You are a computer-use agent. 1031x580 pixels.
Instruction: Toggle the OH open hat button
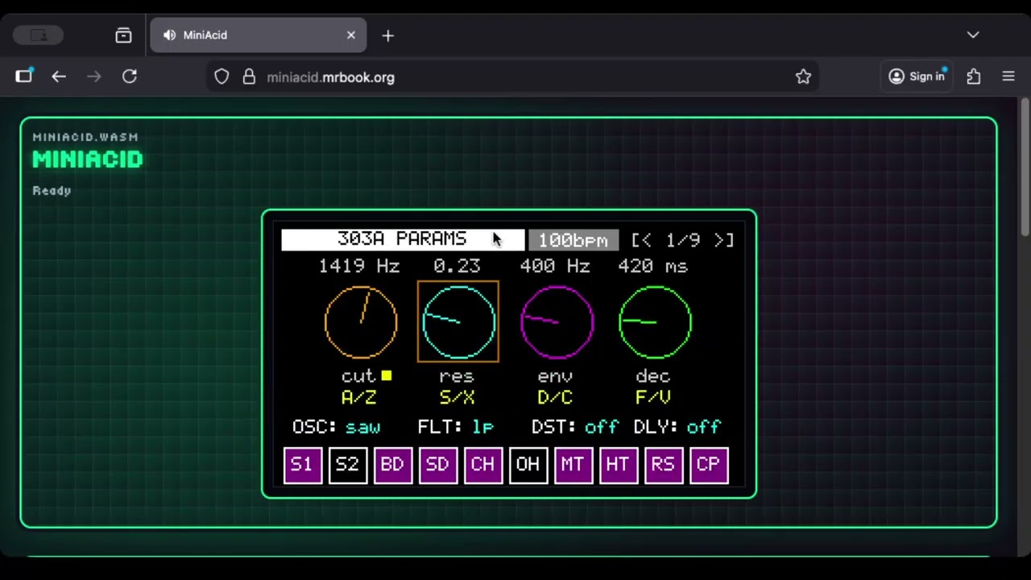coord(528,466)
